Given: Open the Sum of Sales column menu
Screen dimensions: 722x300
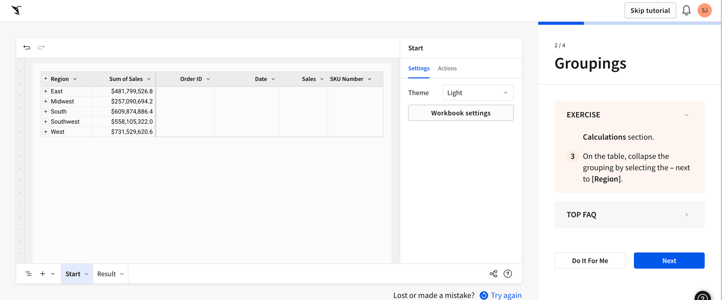Looking at the screenshot, I should [x=149, y=79].
